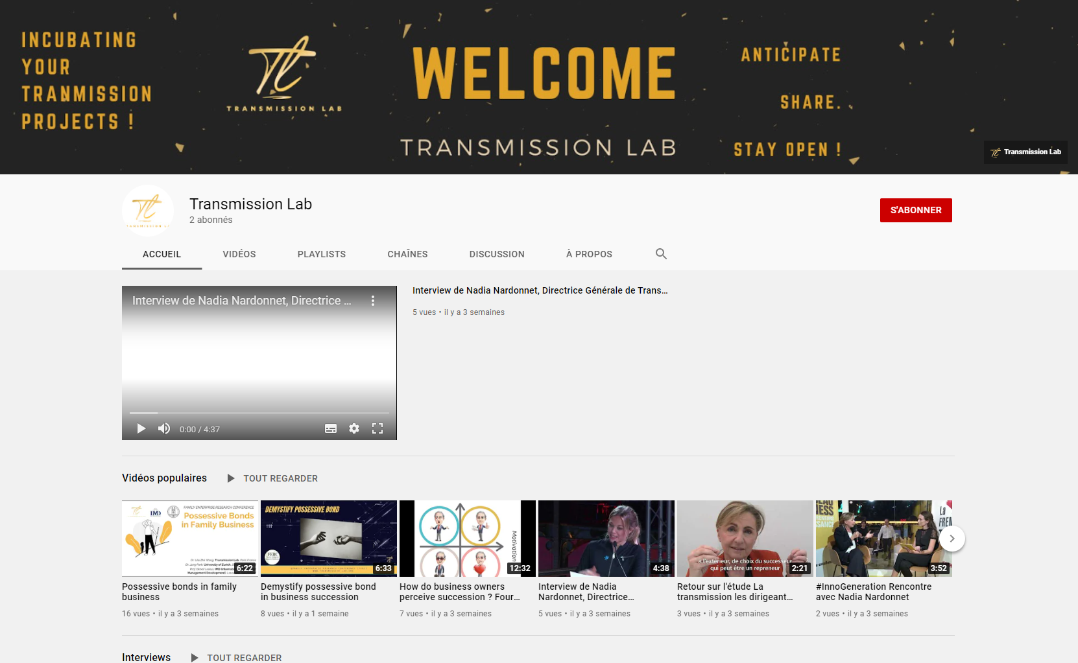Open the 4:38 Nadia Nardonnet interview thumbnail
Screen dimensions: 1078x663
tap(606, 539)
